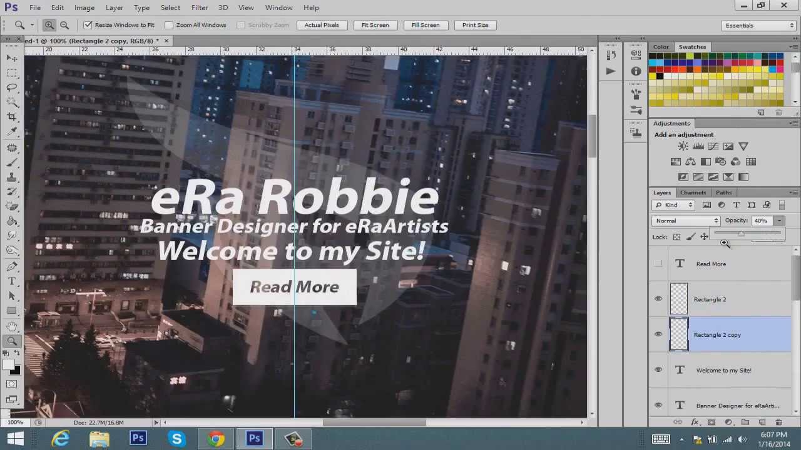Select the Hand tool
The image size is (801, 450).
coord(12,326)
